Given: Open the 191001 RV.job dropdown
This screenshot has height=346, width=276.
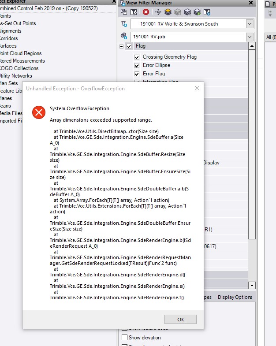Looking at the screenshot, I should click(250, 37).
